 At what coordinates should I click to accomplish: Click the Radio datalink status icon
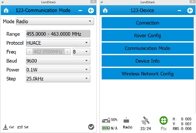(128, 121)
